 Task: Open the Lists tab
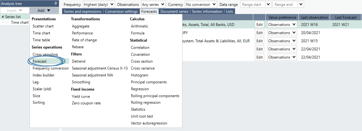point(229,12)
